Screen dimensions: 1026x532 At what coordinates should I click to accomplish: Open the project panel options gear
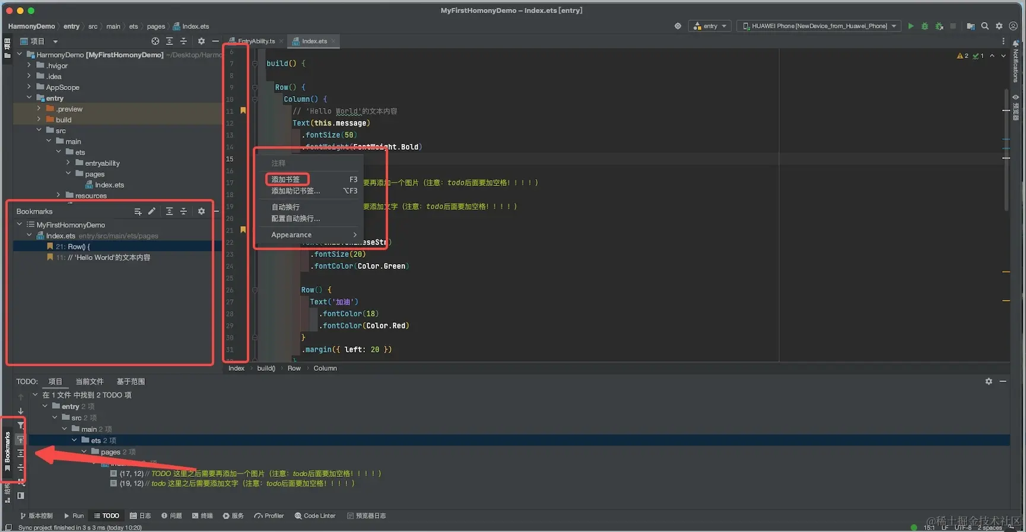(x=201, y=41)
